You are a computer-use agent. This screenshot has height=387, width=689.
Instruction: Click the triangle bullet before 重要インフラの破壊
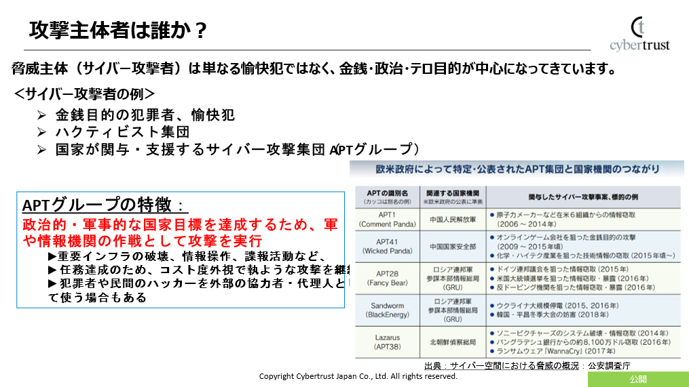point(52,256)
